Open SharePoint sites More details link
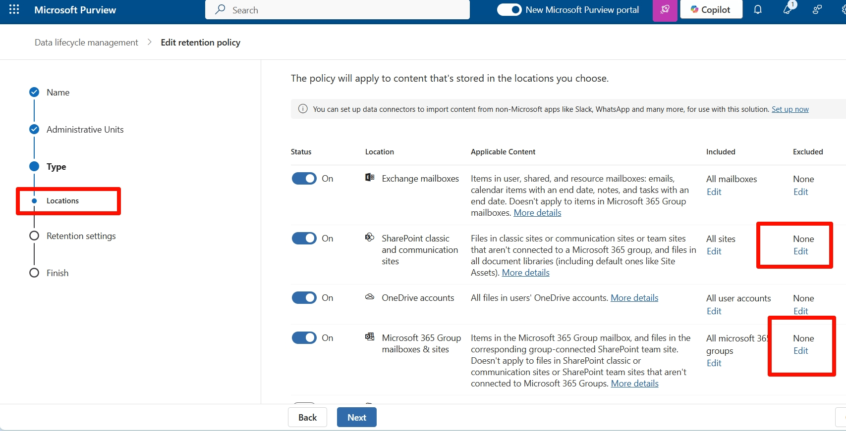The width and height of the screenshot is (846, 431). pyautogui.click(x=525, y=273)
